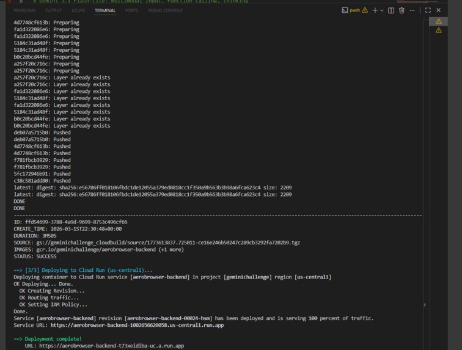The width and height of the screenshot is (462, 350).
Task: Switch to the DEBUG CONSOLE tab
Action: [x=165, y=10]
